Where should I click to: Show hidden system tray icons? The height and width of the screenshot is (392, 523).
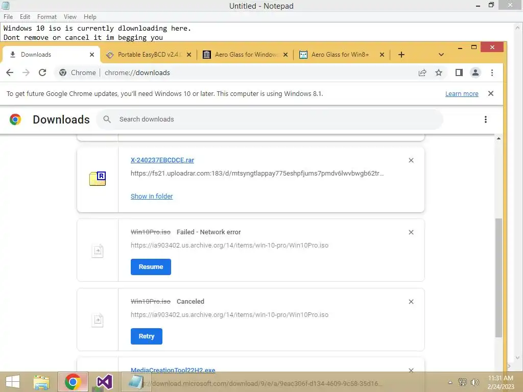pyautogui.click(x=450, y=382)
